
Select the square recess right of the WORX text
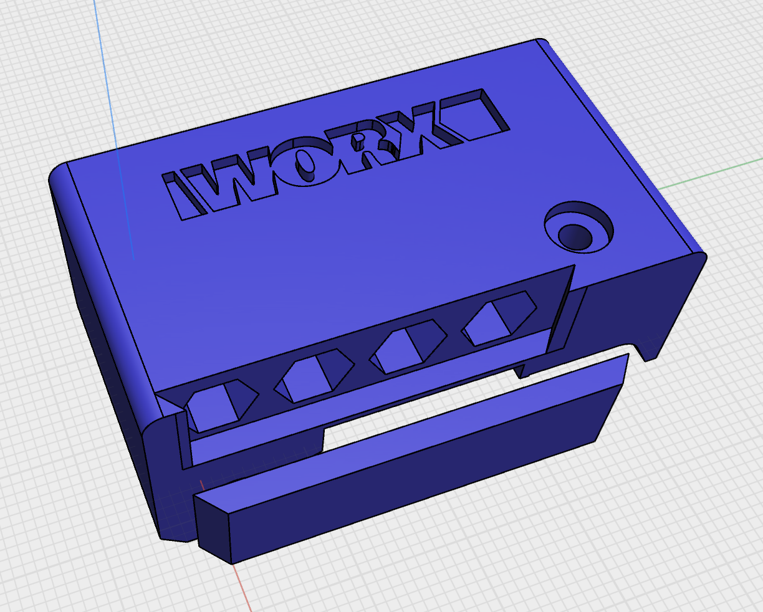coord(476,113)
